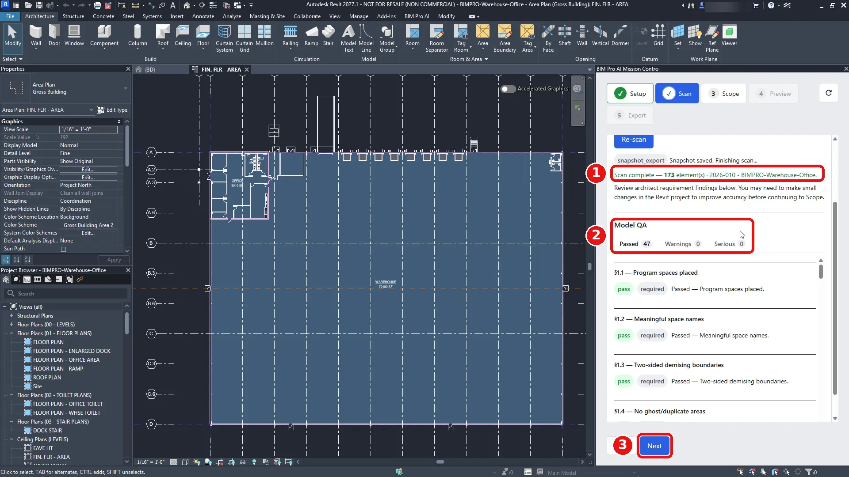The width and height of the screenshot is (849, 477).
Task: Open the Gross Building Area 2 color scheme
Action: pos(88,225)
